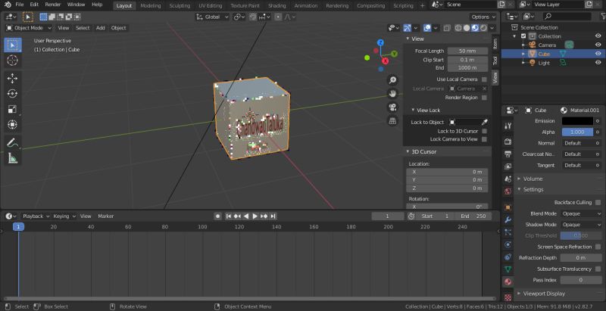Viewport: 606px width, 311px height.
Task: Open the Object properties tab icon
Action: click(x=508, y=207)
